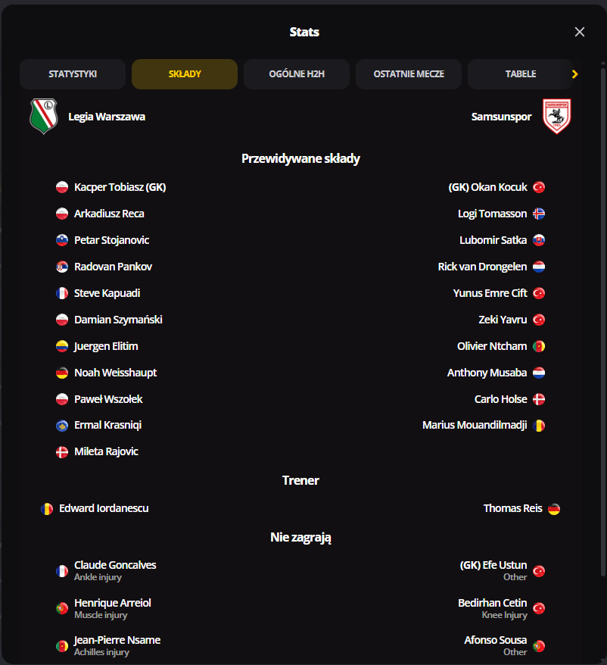The width and height of the screenshot is (607, 665).
Task: Click the flag next to Kacper Tobiasz
Action: coord(62,187)
